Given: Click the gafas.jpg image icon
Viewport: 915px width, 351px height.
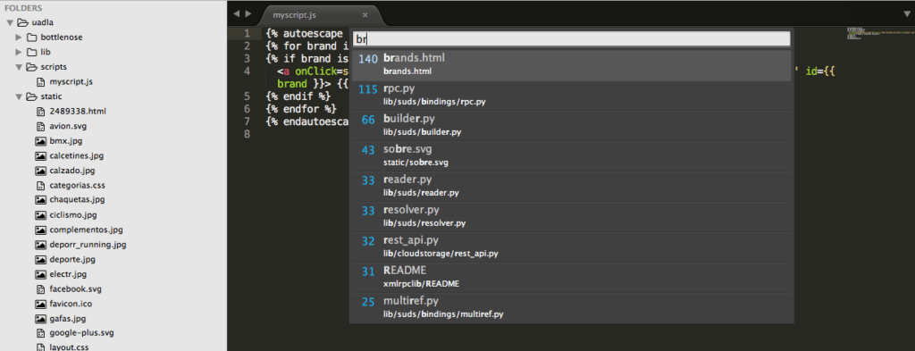Looking at the screenshot, I should 40,319.
